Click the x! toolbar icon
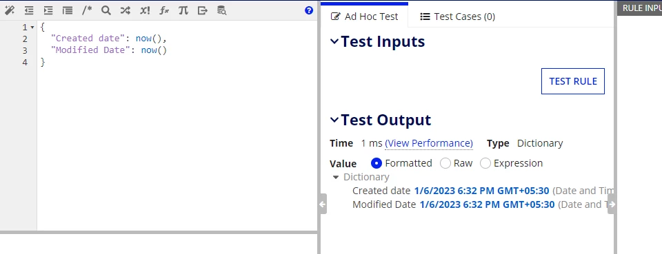662x254 pixels. click(x=145, y=10)
